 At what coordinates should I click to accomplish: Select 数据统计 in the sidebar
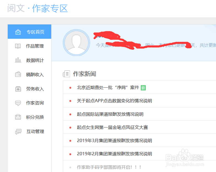(29, 60)
